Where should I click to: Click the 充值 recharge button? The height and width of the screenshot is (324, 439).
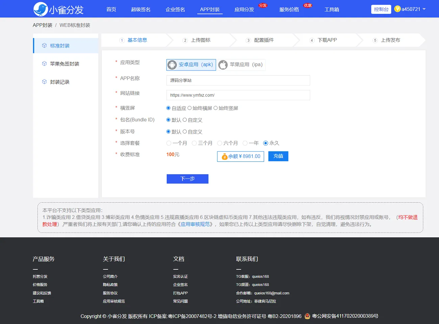coord(278,156)
